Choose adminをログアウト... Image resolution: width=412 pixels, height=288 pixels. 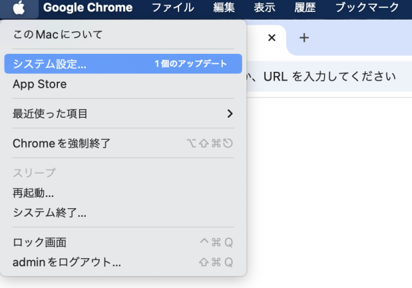click(123, 262)
